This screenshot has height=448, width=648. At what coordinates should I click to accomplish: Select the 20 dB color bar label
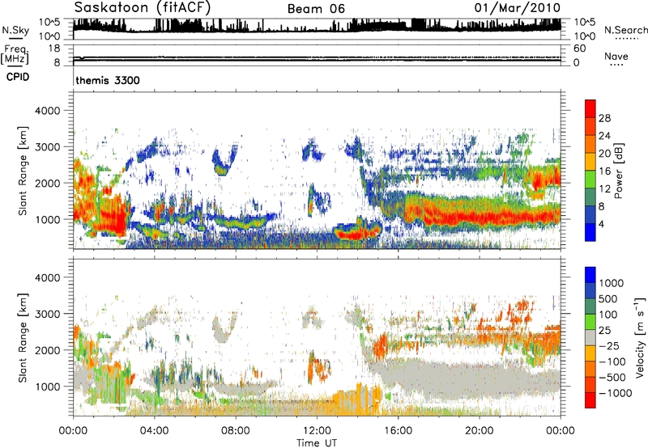604,154
